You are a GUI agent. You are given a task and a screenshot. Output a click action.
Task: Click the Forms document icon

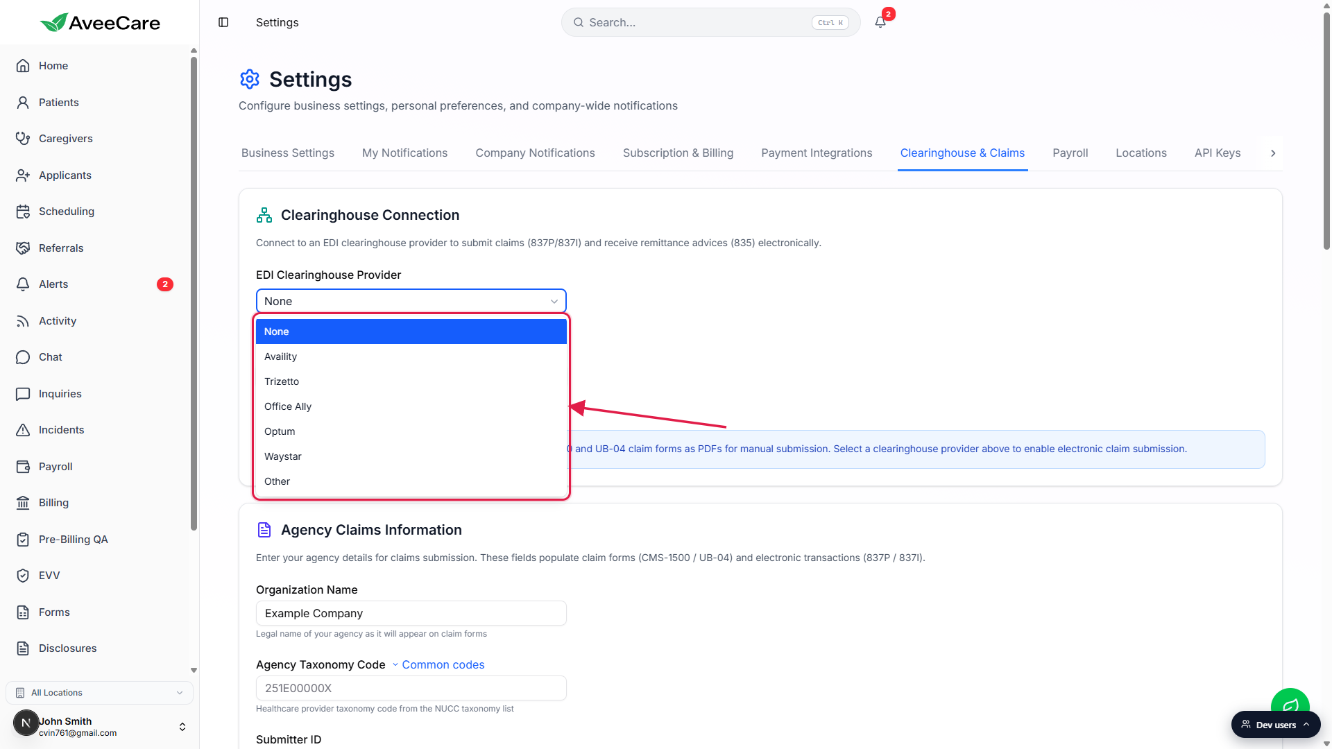coord(23,612)
